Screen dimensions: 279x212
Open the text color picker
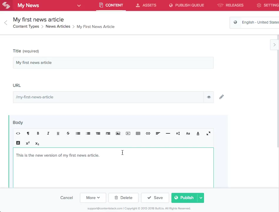coord(198,133)
